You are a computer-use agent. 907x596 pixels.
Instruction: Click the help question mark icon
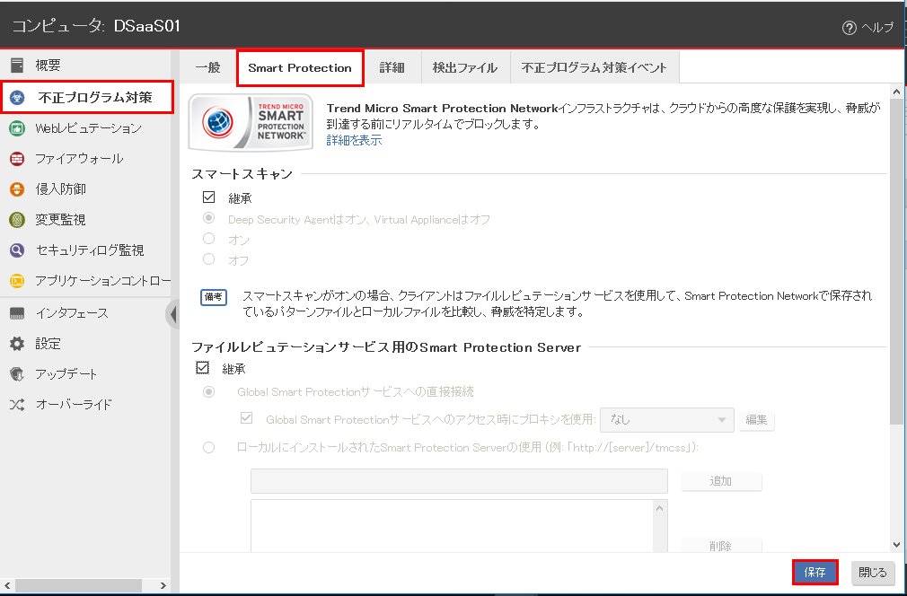(x=849, y=28)
